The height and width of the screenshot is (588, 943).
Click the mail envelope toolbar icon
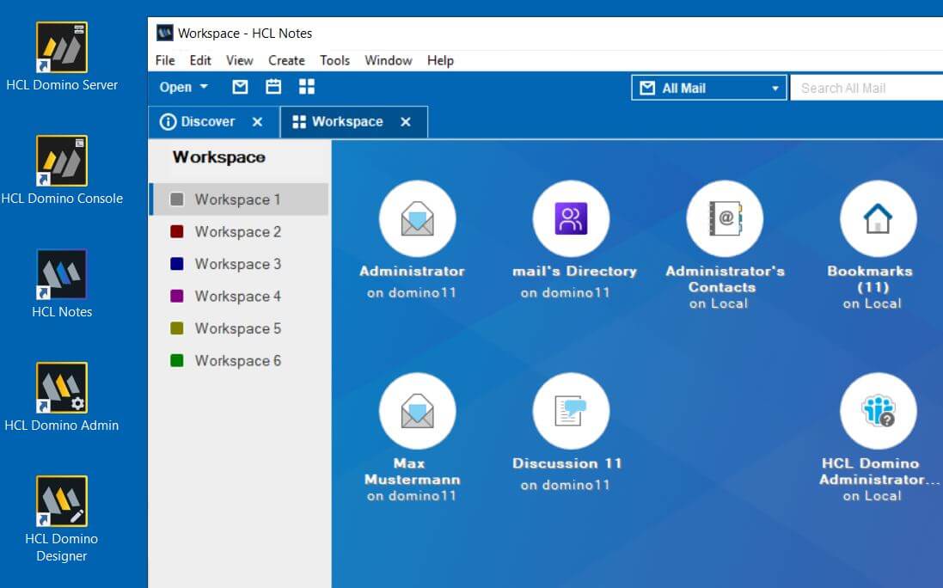coord(240,87)
